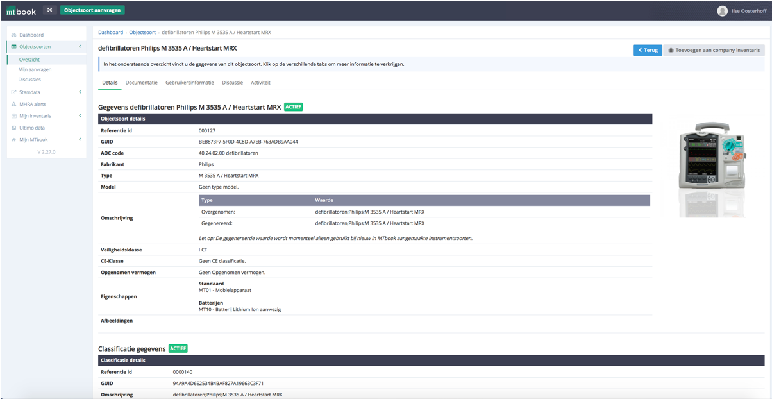This screenshot has width=772, height=399.
Task: Click the text 'Geen Opgenomen vermogen.'
Action: (x=232, y=272)
